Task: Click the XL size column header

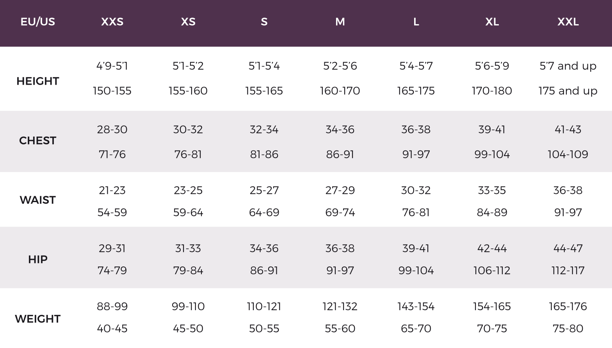Action: point(492,22)
